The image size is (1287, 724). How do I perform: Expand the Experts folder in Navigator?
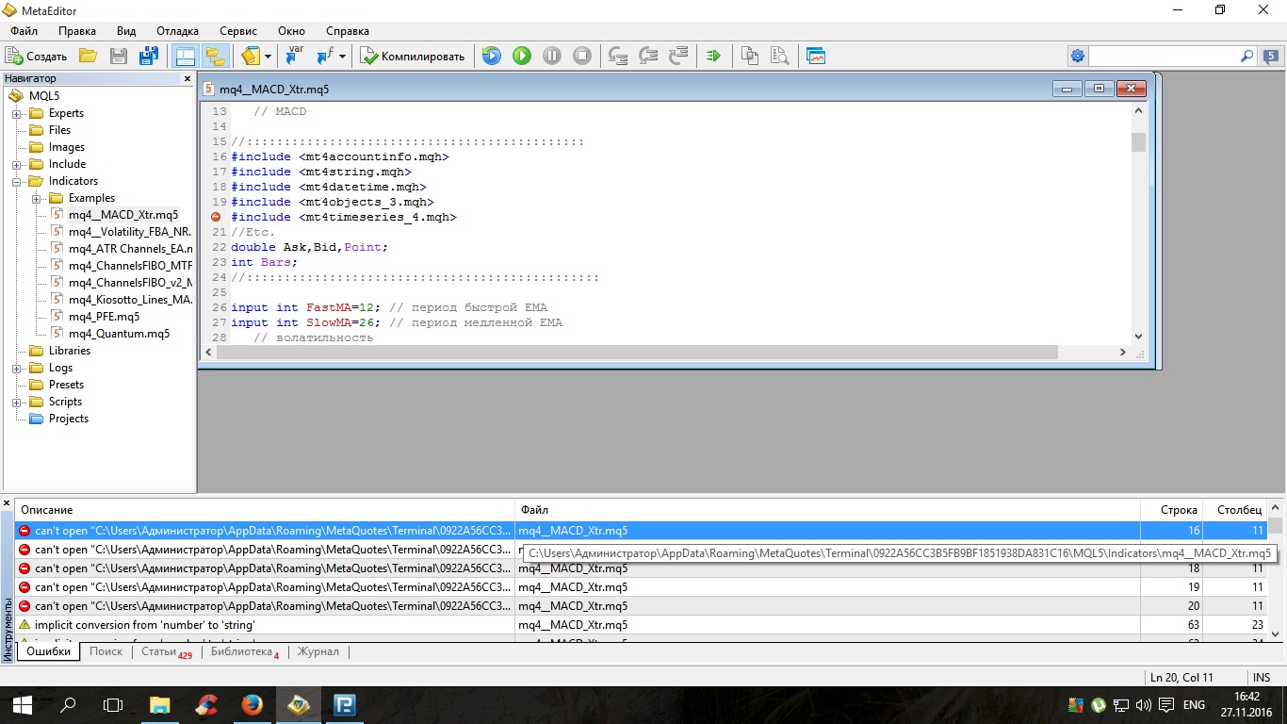click(17, 113)
